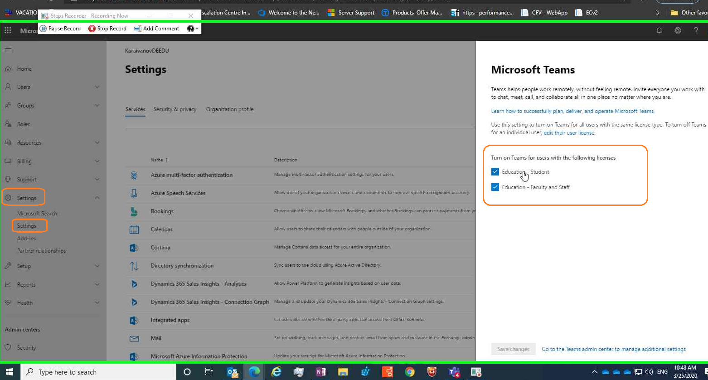This screenshot has width=708, height=380.
Task: Click the Calendar service icon
Action: pyautogui.click(x=134, y=229)
